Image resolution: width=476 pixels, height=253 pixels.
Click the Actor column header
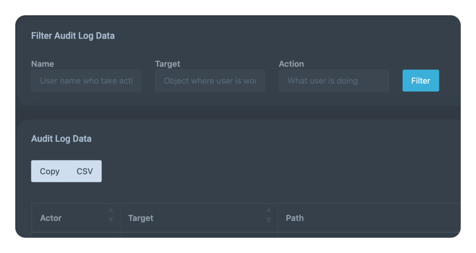pos(51,218)
